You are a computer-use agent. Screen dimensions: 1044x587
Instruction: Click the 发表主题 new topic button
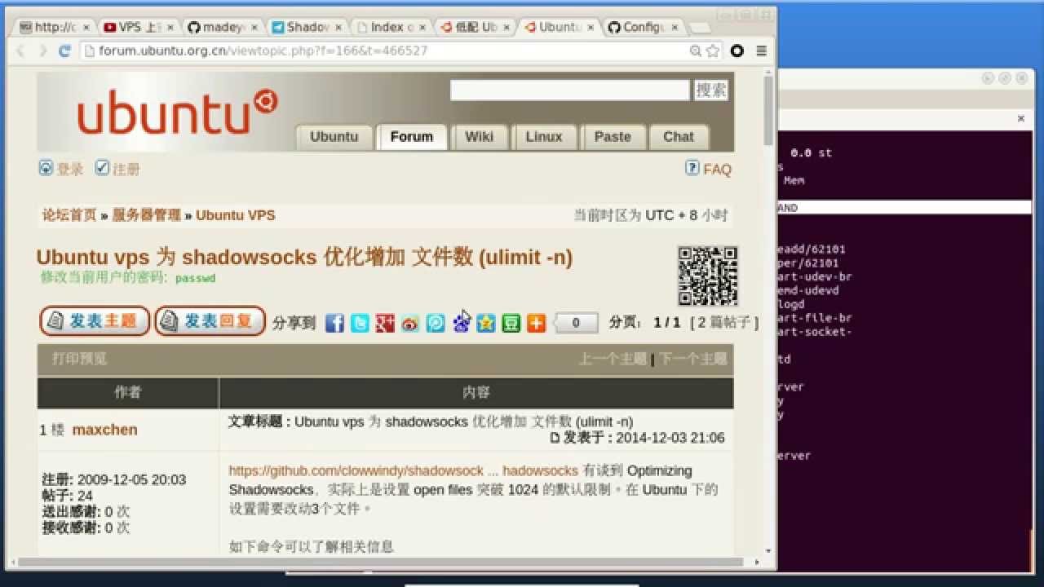click(x=95, y=321)
